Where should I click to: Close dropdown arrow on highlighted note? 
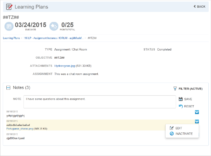197,121
